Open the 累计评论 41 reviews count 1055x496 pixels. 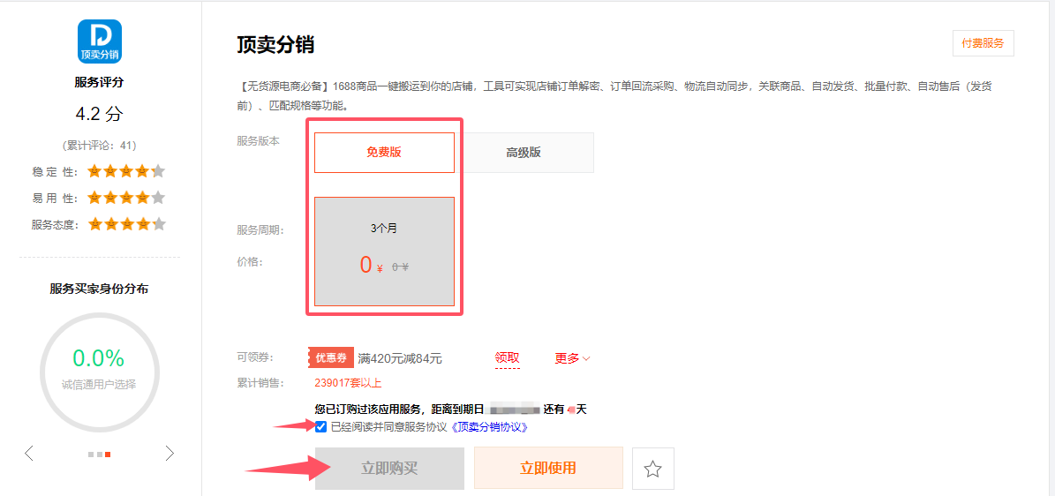point(99,146)
